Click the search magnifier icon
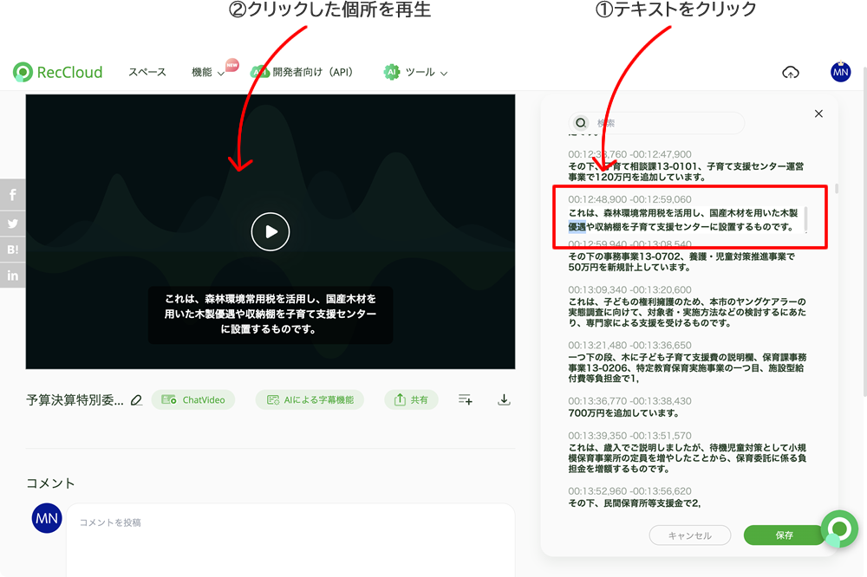Image resolution: width=867 pixels, height=577 pixels. tap(581, 122)
